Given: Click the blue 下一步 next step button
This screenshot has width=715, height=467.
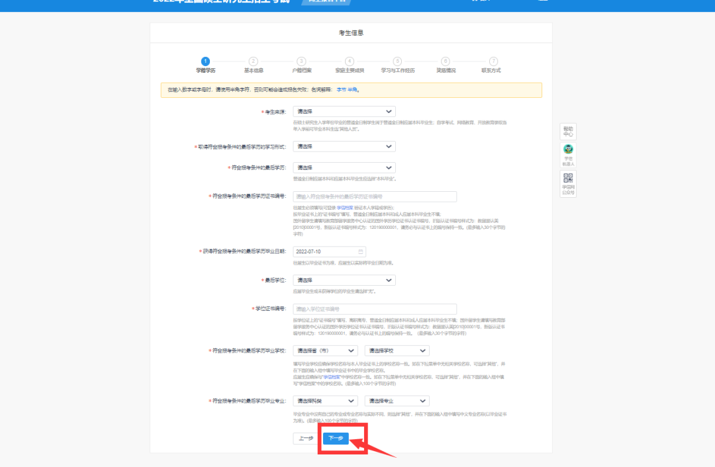Looking at the screenshot, I should click(x=336, y=439).
